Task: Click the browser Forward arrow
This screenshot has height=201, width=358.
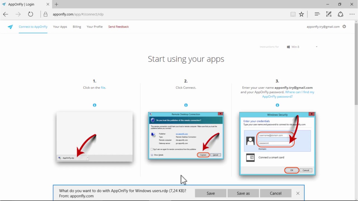Action: [18, 14]
